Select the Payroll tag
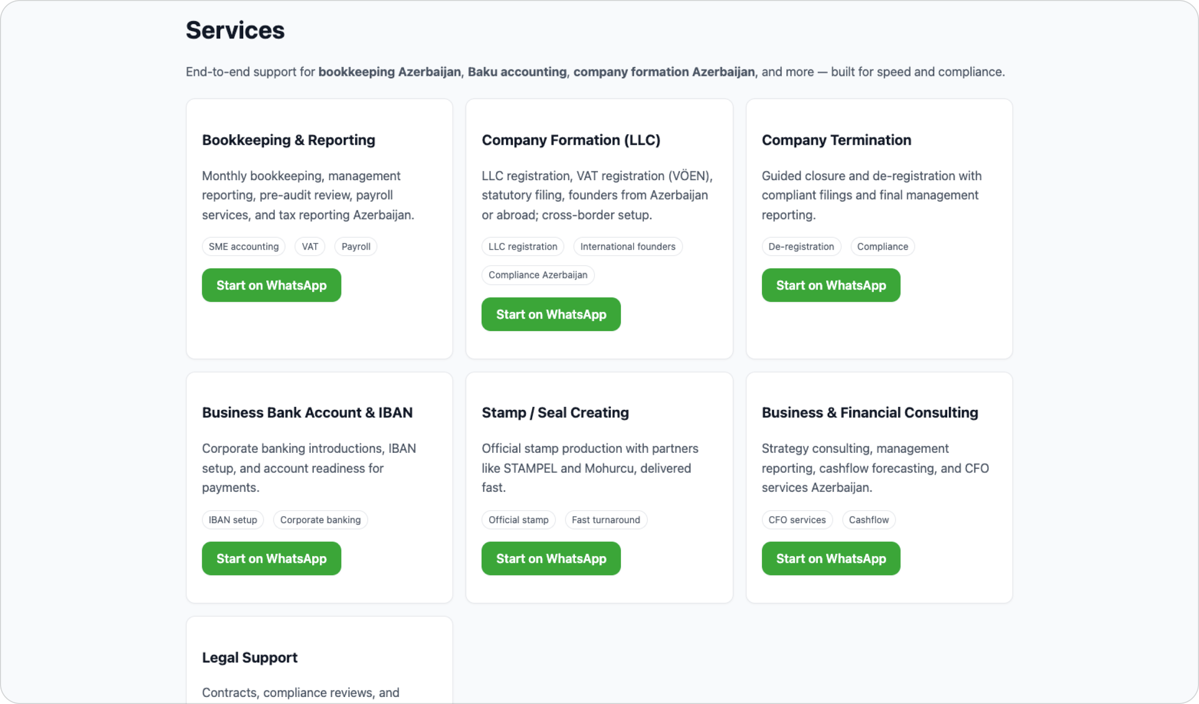This screenshot has width=1199, height=704. [x=356, y=247]
